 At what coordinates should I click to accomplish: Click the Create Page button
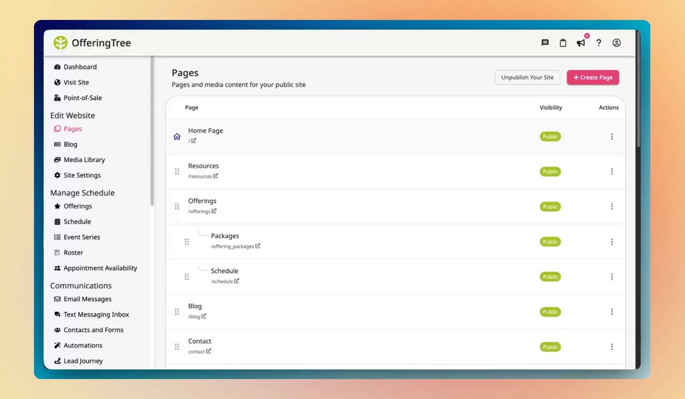pos(593,77)
